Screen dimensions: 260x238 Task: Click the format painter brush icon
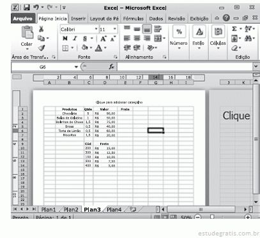point(42,48)
